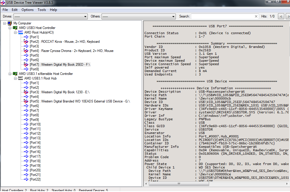
Task: Click the USB icon of Port10
Action: point(26,124)
